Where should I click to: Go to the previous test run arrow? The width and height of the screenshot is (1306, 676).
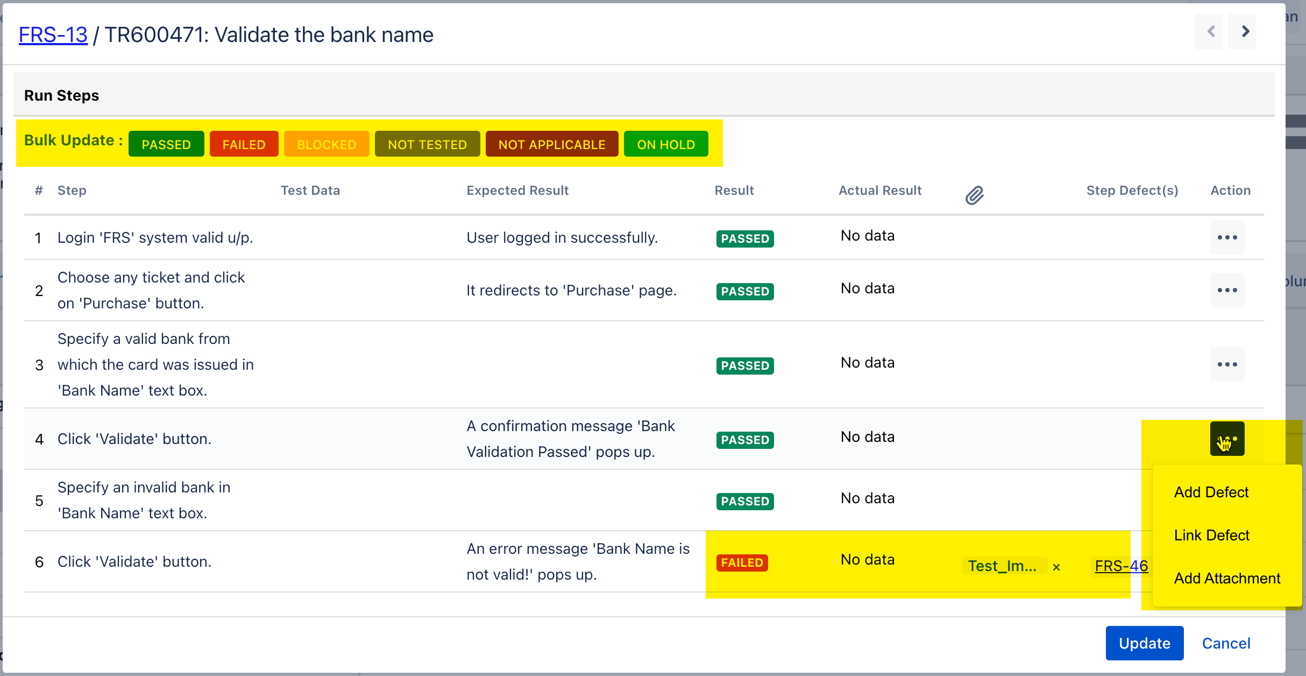[x=1210, y=32]
